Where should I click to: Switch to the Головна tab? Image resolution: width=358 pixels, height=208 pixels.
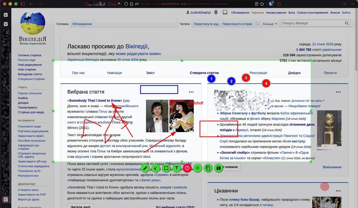click(x=62, y=24)
